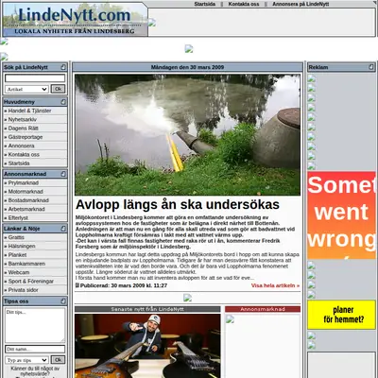The image size is (378, 378).
Task: Click Visa hela artikeln link
Action: 275,285
